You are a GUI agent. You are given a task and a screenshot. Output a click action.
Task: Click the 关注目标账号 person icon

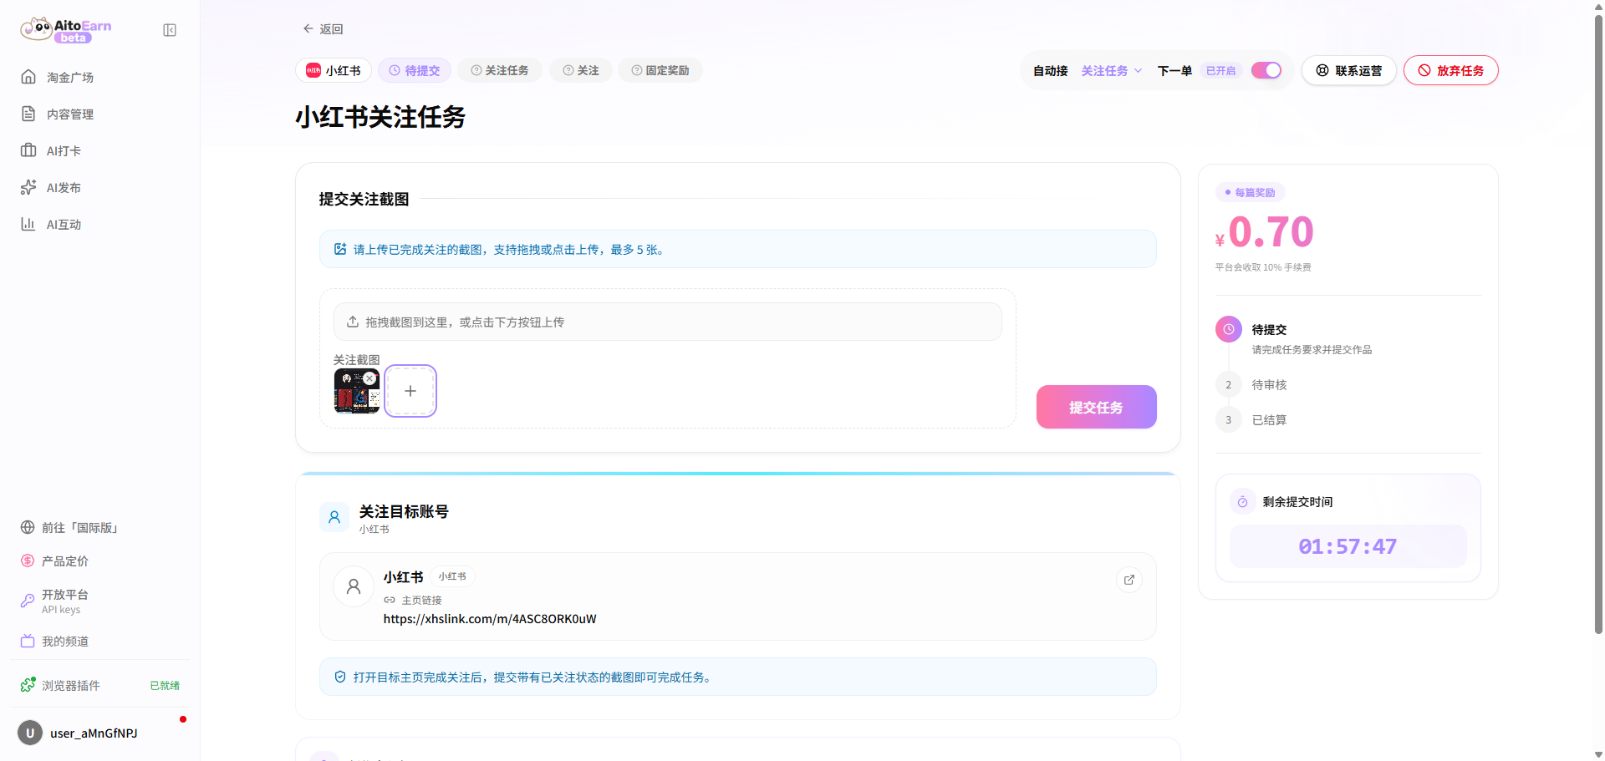pos(334,517)
